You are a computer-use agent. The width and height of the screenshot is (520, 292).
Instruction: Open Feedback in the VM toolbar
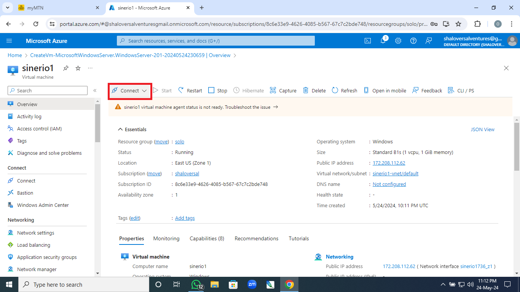[427, 90]
